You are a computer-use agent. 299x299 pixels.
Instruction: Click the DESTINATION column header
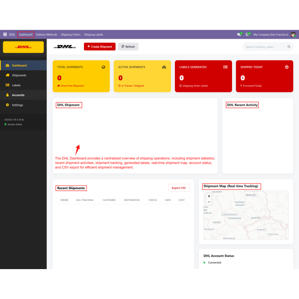(x=132, y=200)
